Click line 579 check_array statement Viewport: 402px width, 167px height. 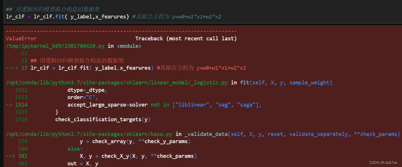(x=135, y=141)
